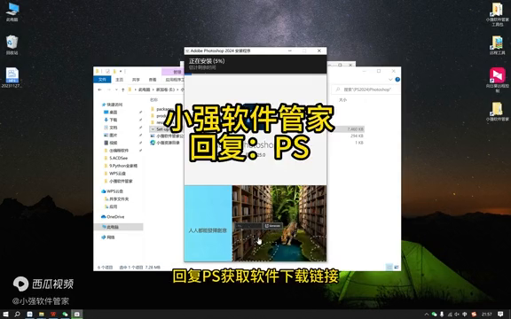This screenshot has width=511, height=319.
Task: Open the 小强软件管家 desktop folder shortcut
Action: click(497, 112)
